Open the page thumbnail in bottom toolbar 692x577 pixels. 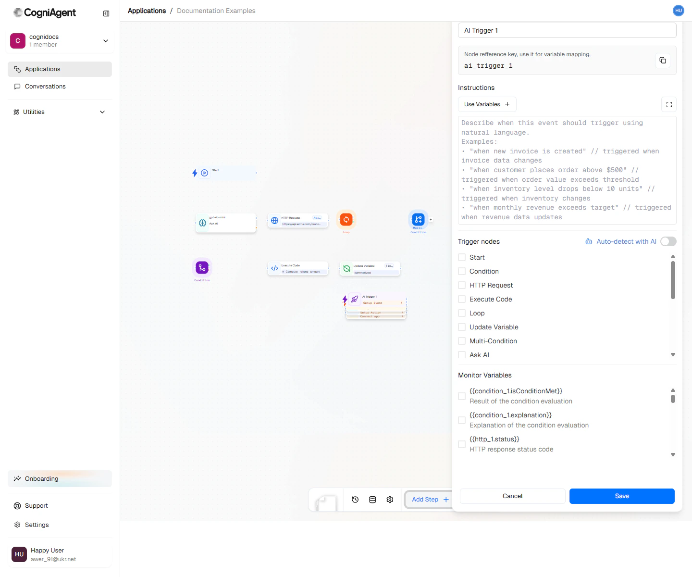click(326, 503)
